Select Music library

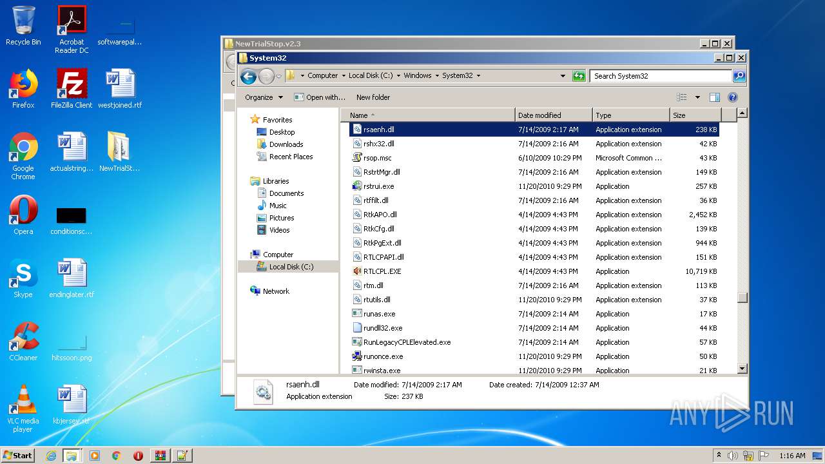coord(278,206)
